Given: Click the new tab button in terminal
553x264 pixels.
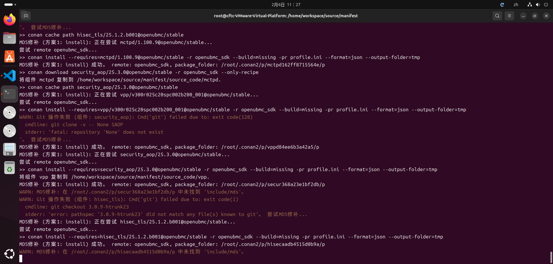Looking at the screenshot, I should [x=26, y=16].
